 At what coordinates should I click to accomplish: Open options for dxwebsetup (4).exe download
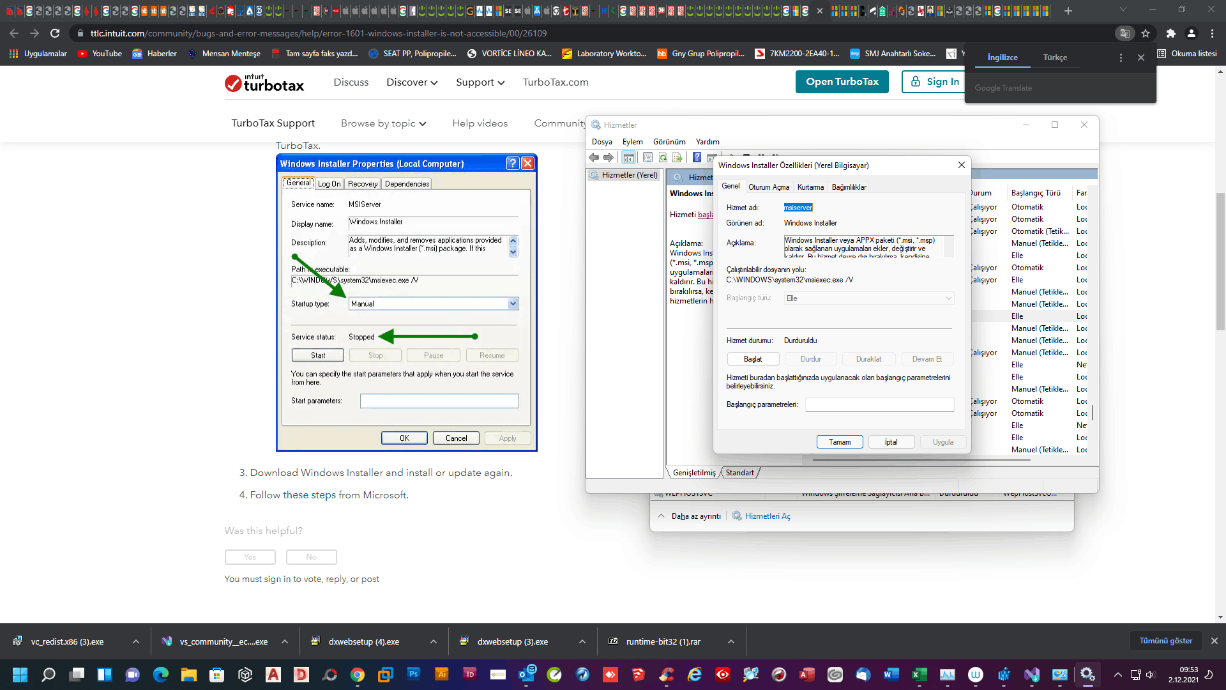tap(434, 641)
